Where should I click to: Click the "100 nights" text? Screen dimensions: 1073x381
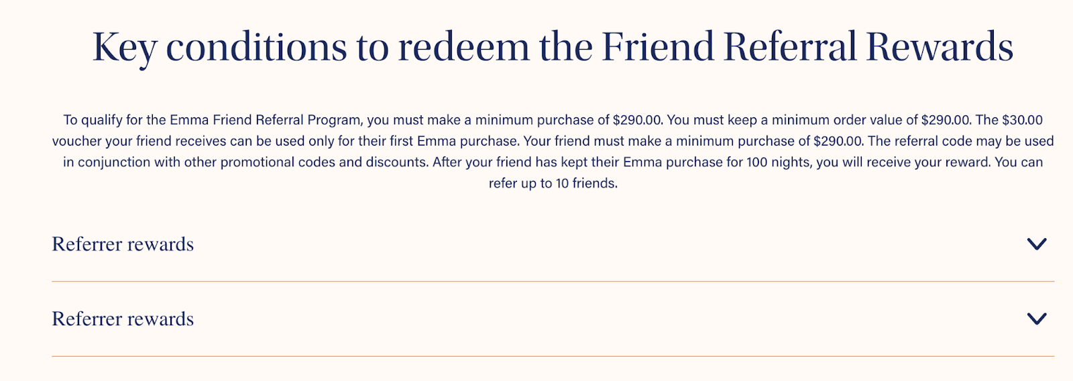(x=777, y=162)
